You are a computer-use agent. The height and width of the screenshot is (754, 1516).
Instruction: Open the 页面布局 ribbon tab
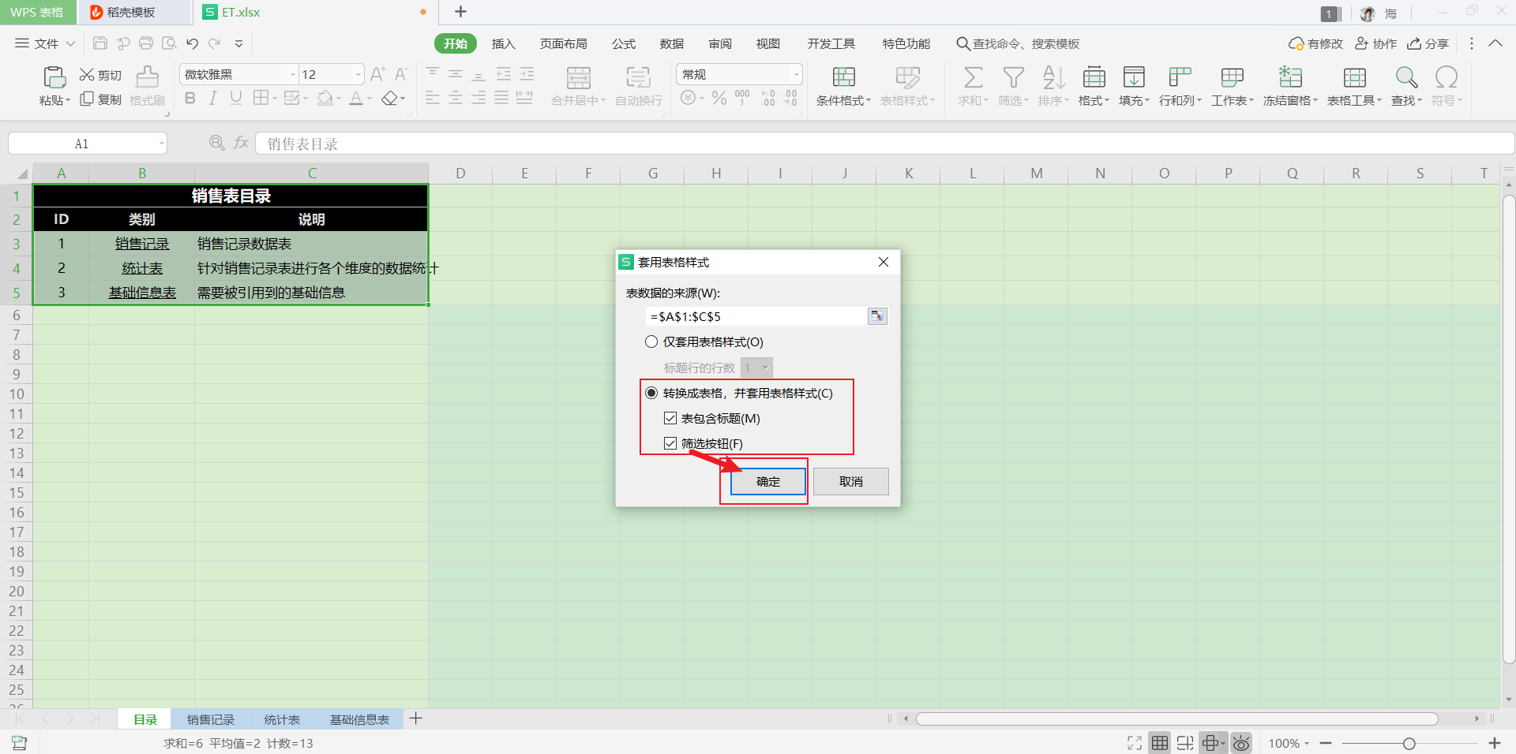point(563,43)
